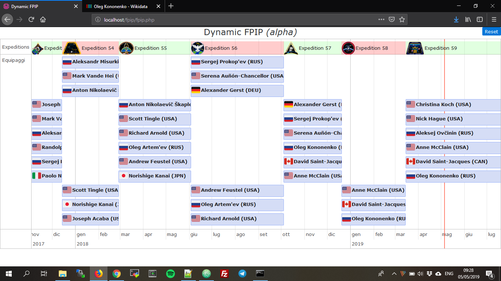Screen dimensions: 501x281
Task: Bookmark this page with the star icon
Action: point(402,20)
